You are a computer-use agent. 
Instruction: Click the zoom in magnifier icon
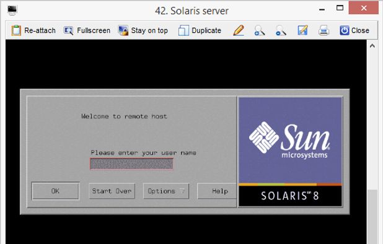coord(260,30)
